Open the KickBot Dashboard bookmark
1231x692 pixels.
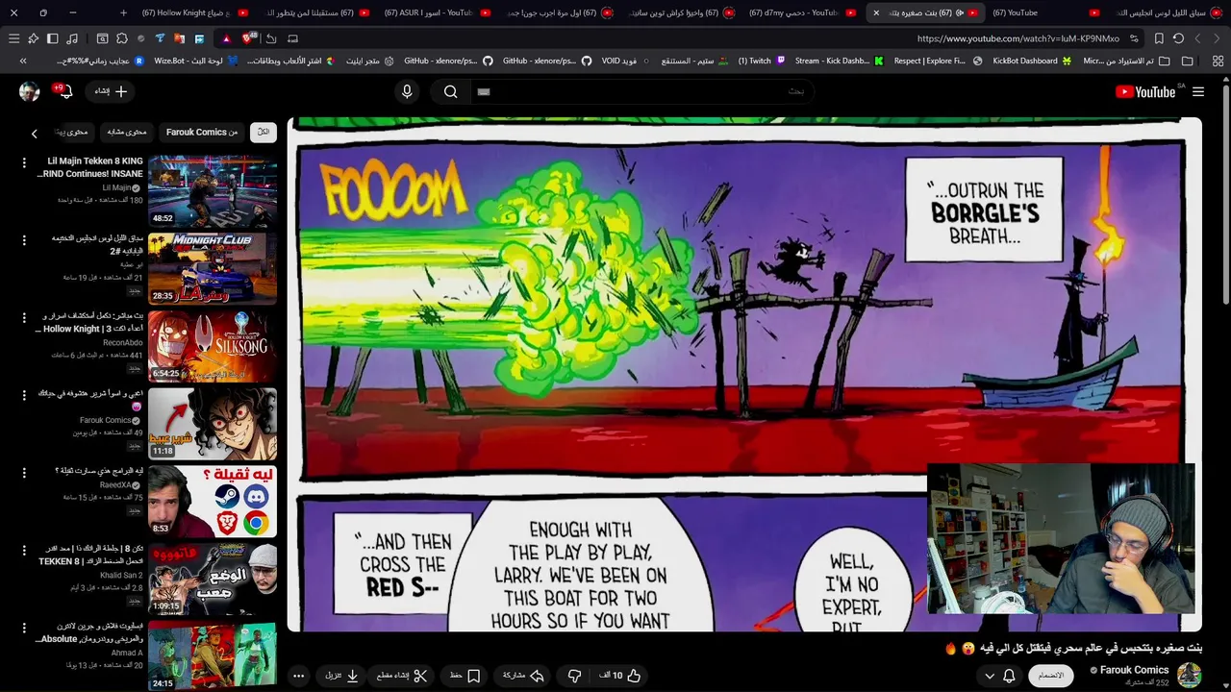(1032, 61)
